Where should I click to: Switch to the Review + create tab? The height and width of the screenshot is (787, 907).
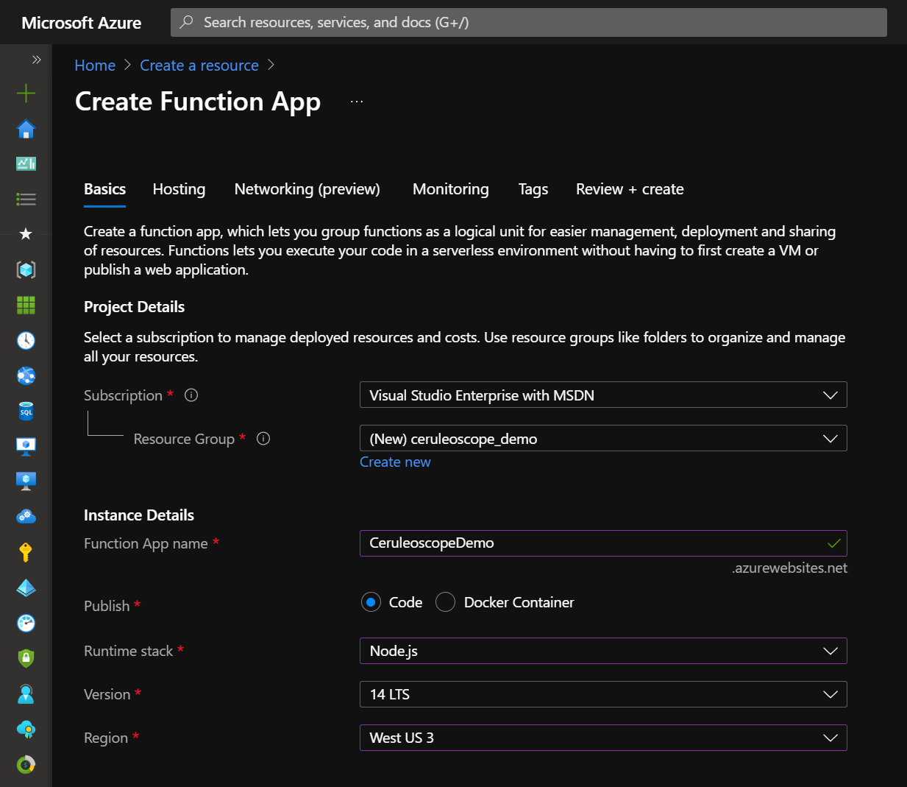630,189
